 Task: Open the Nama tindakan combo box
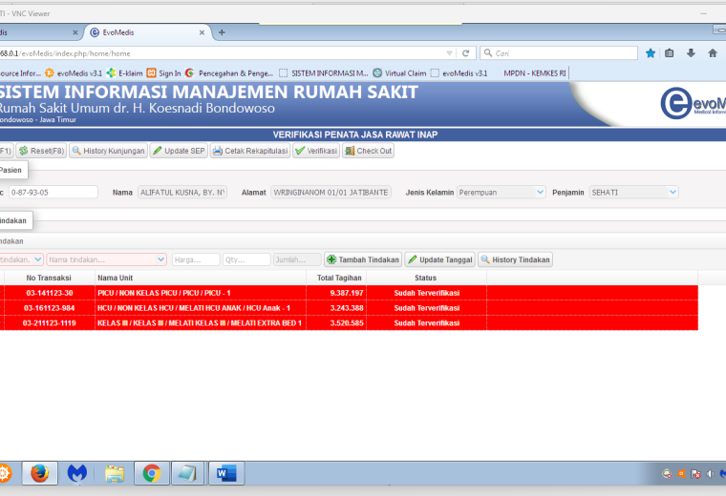[106, 259]
